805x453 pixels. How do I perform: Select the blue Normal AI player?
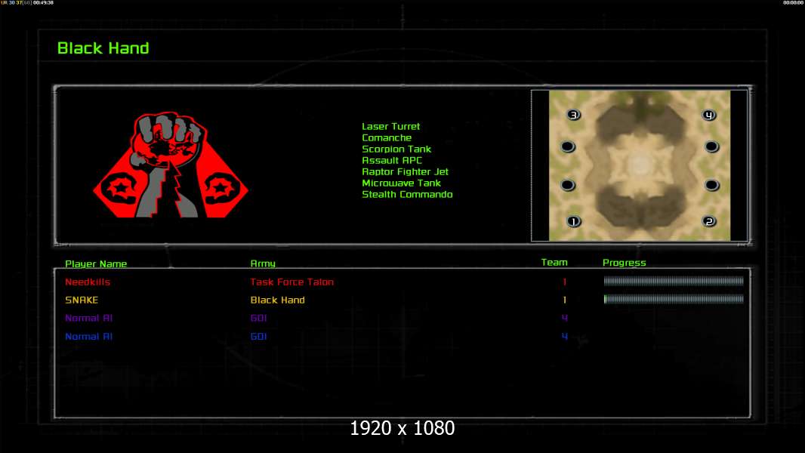pyautogui.click(x=89, y=337)
